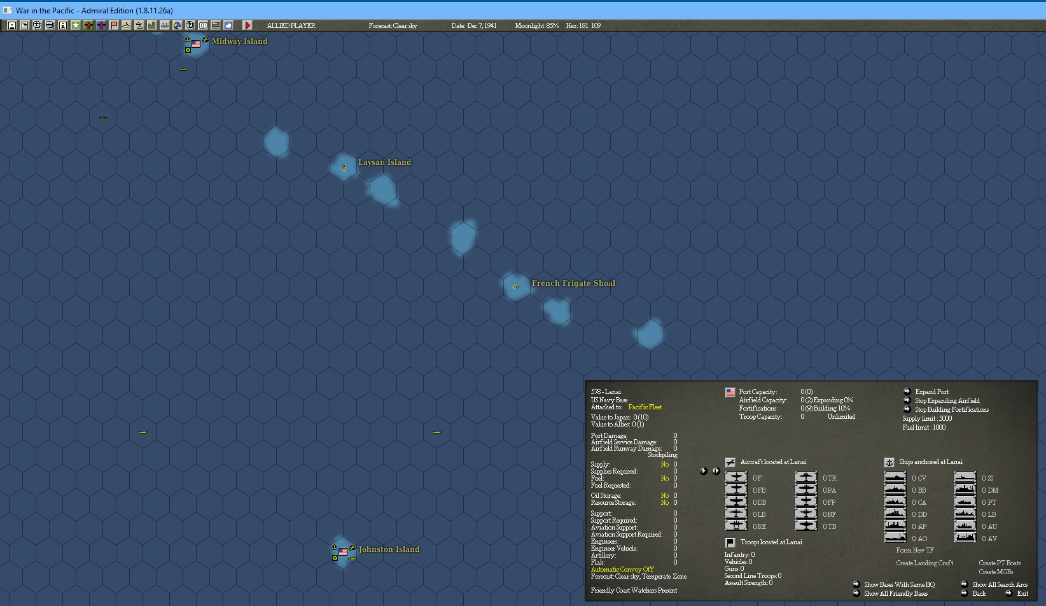Select Laysan Island hex on map

[344, 167]
